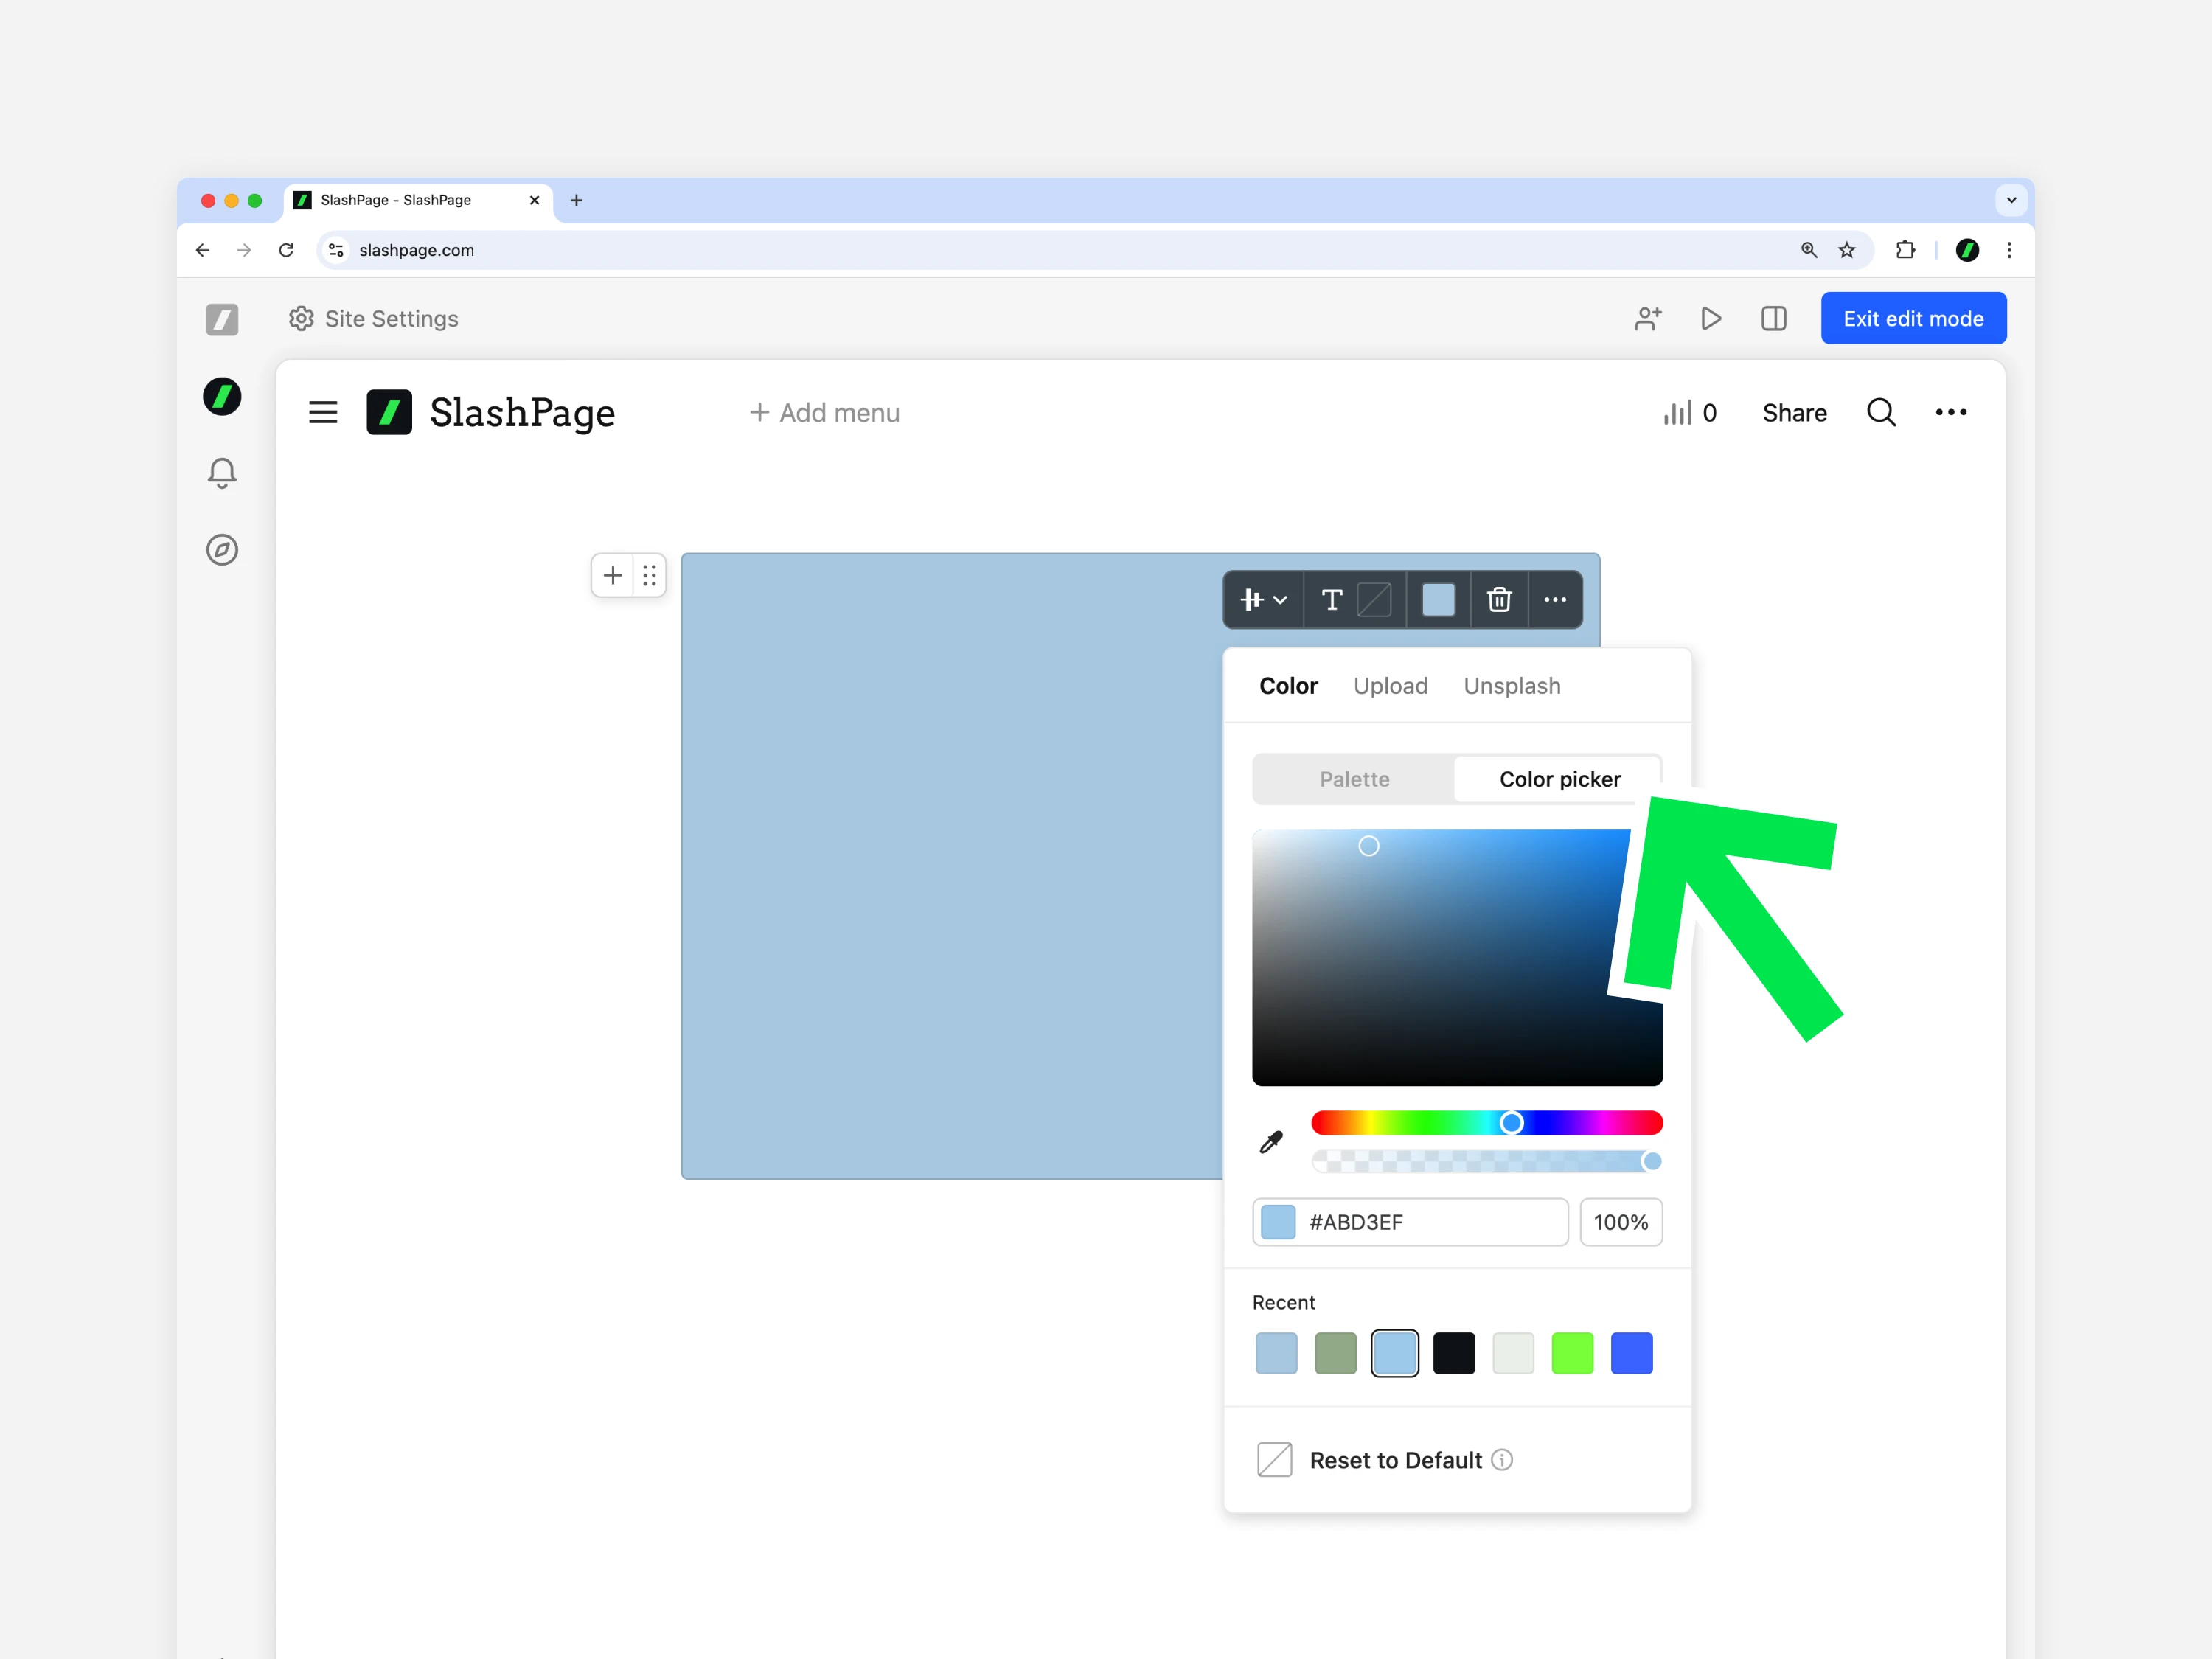Click the opacity slider handle

coord(1652,1161)
